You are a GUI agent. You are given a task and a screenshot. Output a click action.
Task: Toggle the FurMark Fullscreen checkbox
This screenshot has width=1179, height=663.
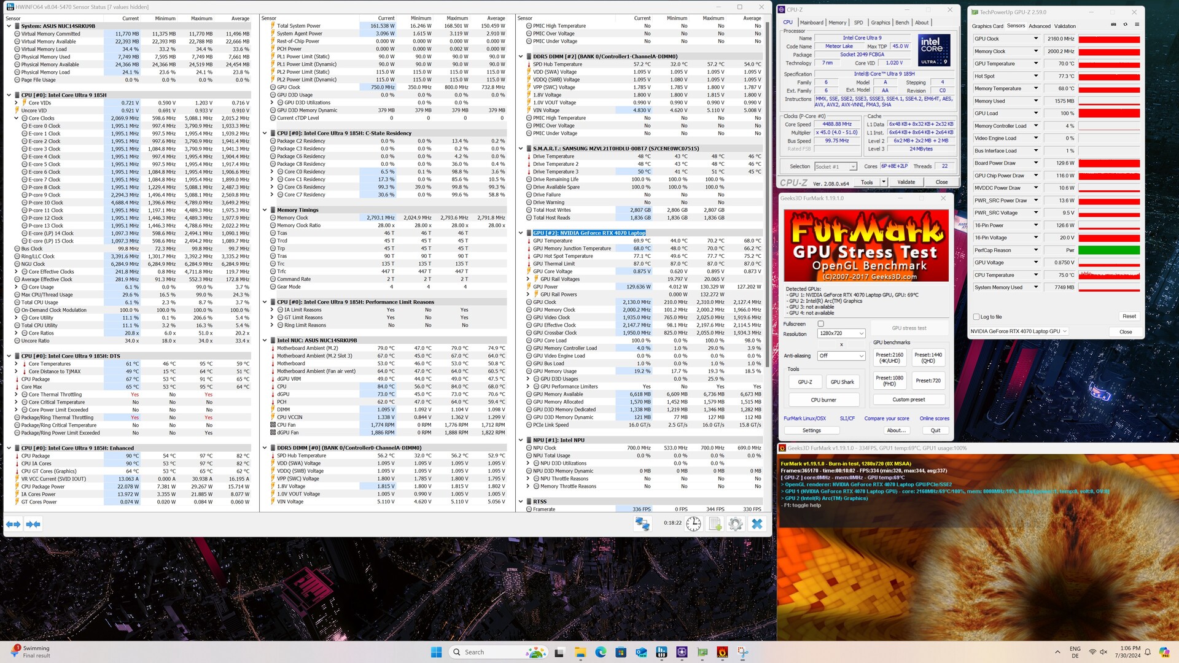point(820,324)
